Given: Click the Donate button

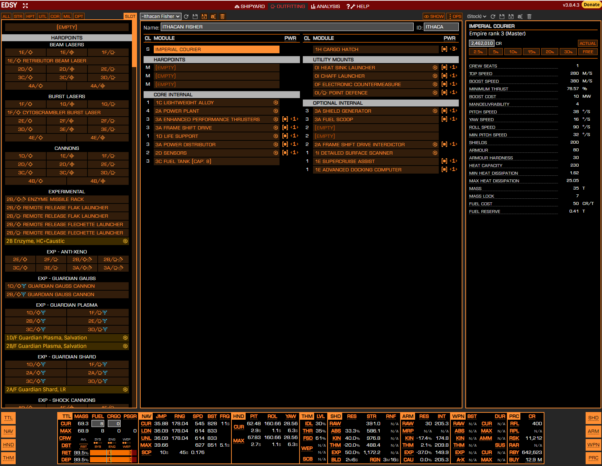Looking at the screenshot, I should pyautogui.click(x=591, y=5).
